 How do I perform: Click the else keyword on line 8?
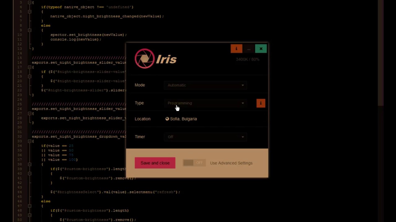click(x=46, y=26)
